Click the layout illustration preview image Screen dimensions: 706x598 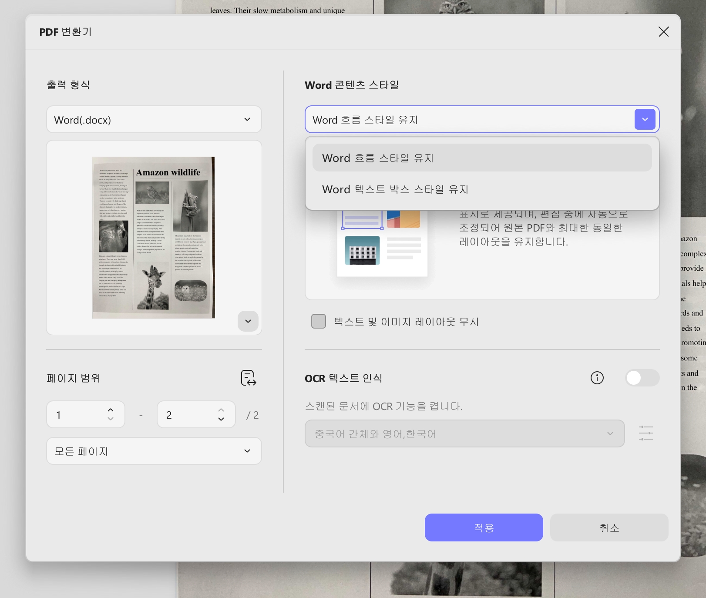click(x=382, y=244)
